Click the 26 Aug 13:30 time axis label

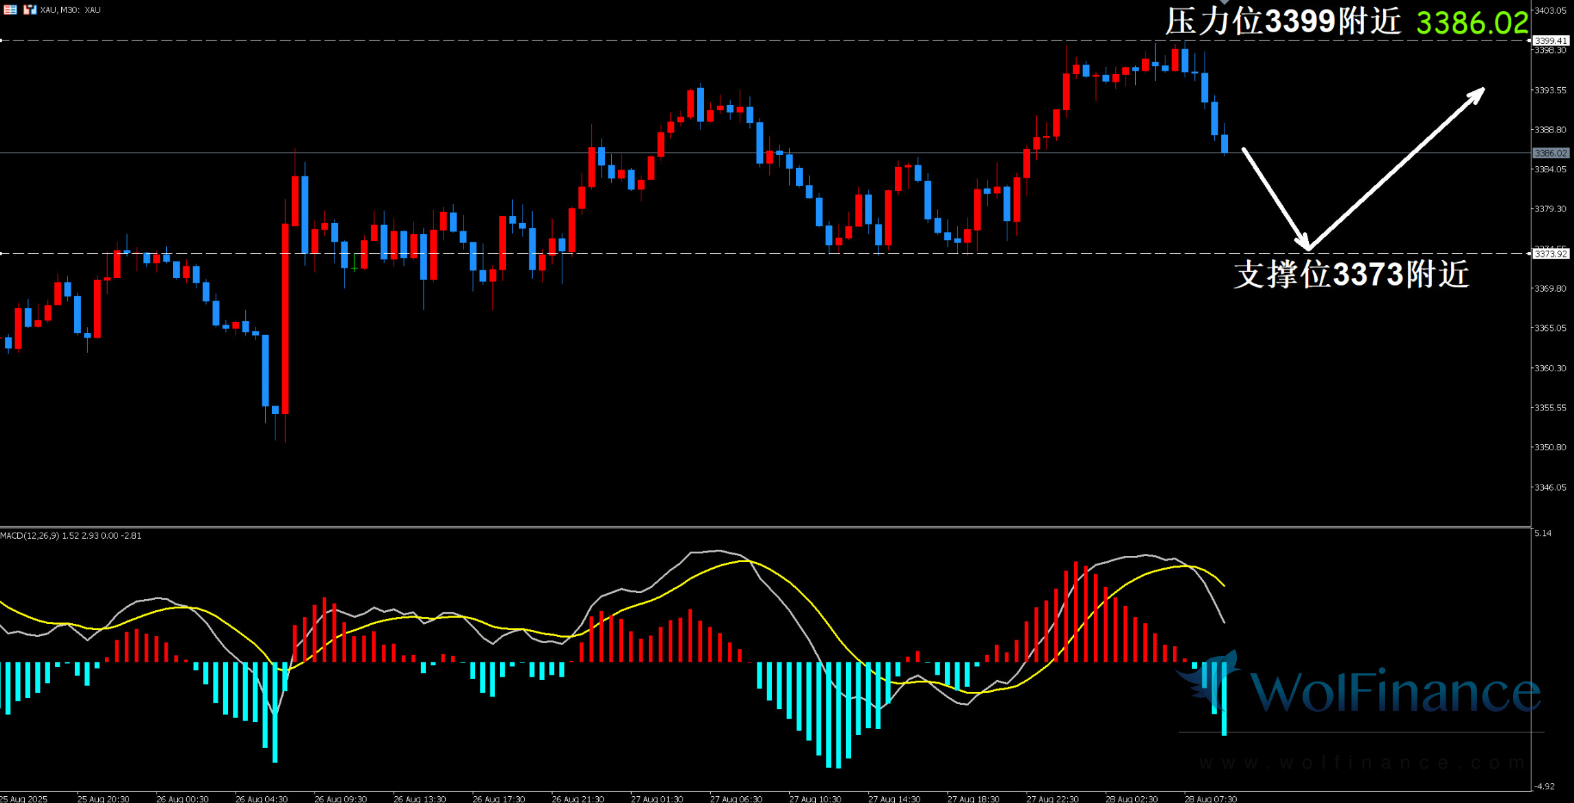tap(420, 799)
